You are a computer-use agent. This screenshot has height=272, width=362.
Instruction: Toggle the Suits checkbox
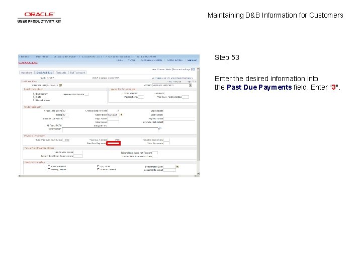34,97
